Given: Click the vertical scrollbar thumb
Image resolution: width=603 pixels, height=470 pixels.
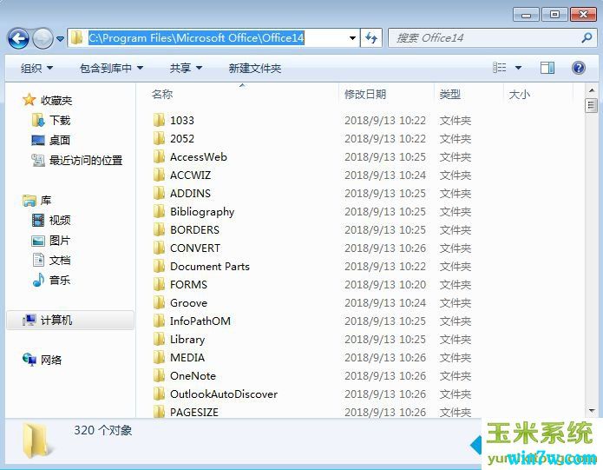Looking at the screenshot, I should point(591,105).
